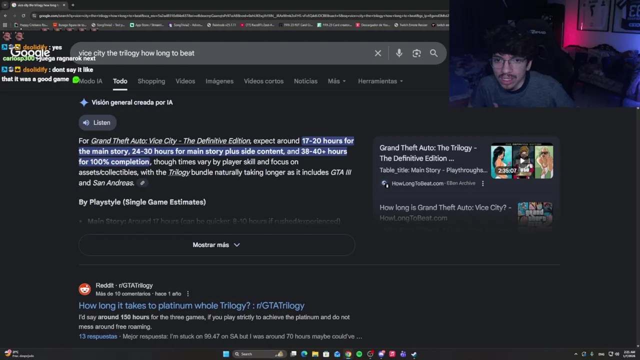Click the Google logo

tap(30, 53)
